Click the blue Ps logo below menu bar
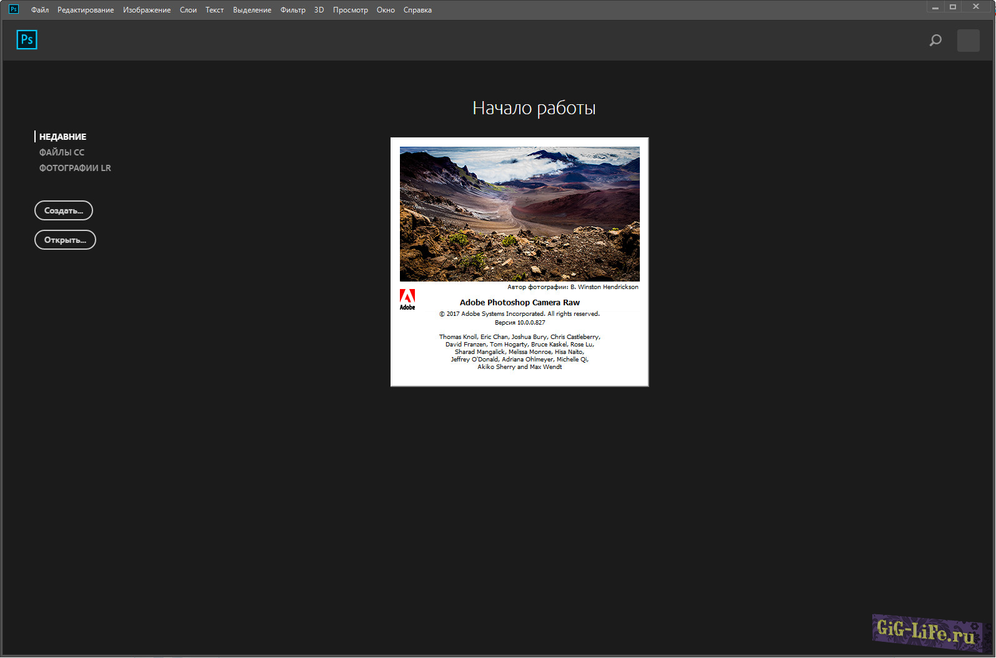The image size is (996, 658). coord(27,40)
